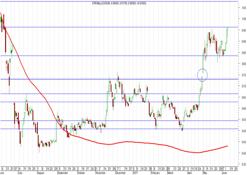The height and width of the screenshot is (175, 247).
Task: Click the 0.60 price axis label
Action: coord(244,108)
